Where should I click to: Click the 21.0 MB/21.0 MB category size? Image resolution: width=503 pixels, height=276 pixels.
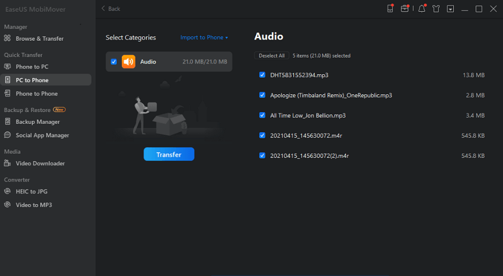[205, 62]
